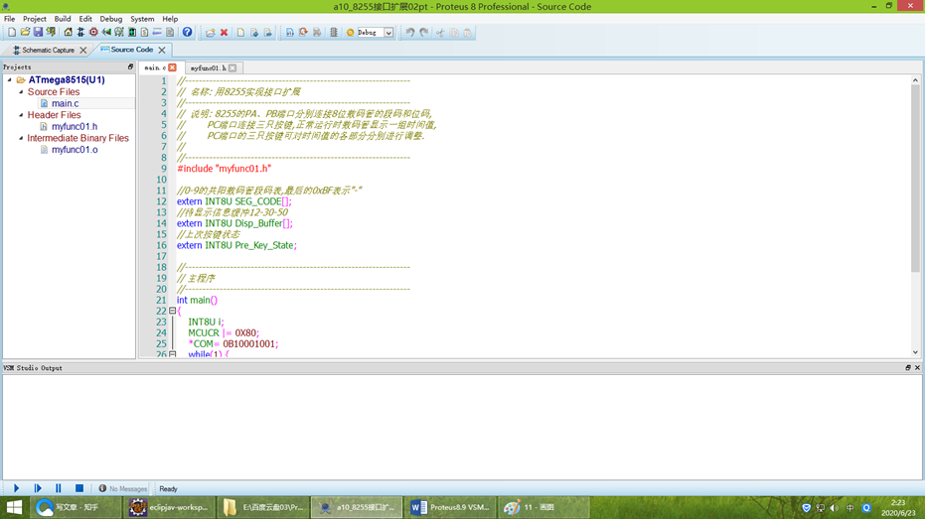The height and width of the screenshot is (520, 925).
Task: Click the #include "myfunc01.h" code line
Action: [225, 169]
